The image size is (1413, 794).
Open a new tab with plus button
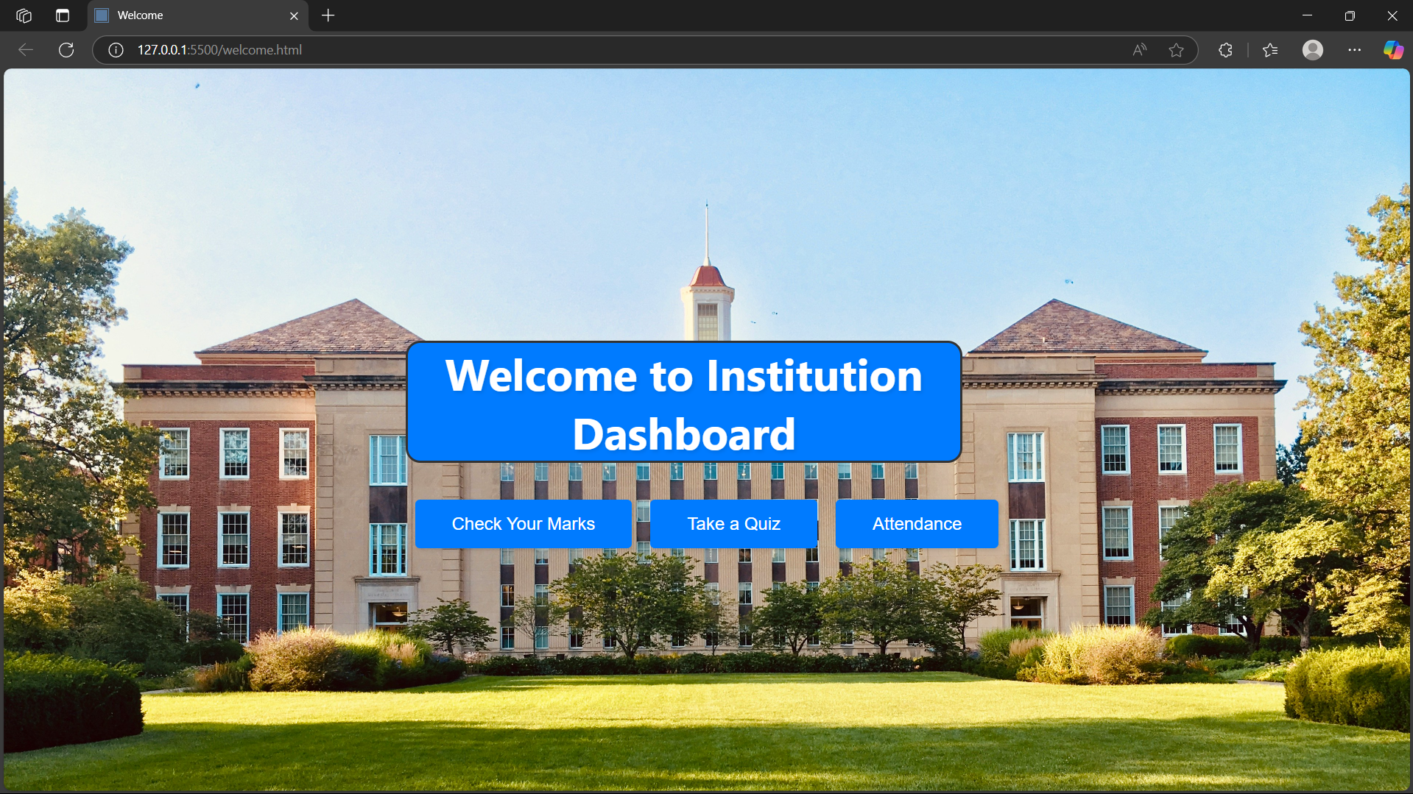tap(328, 15)
